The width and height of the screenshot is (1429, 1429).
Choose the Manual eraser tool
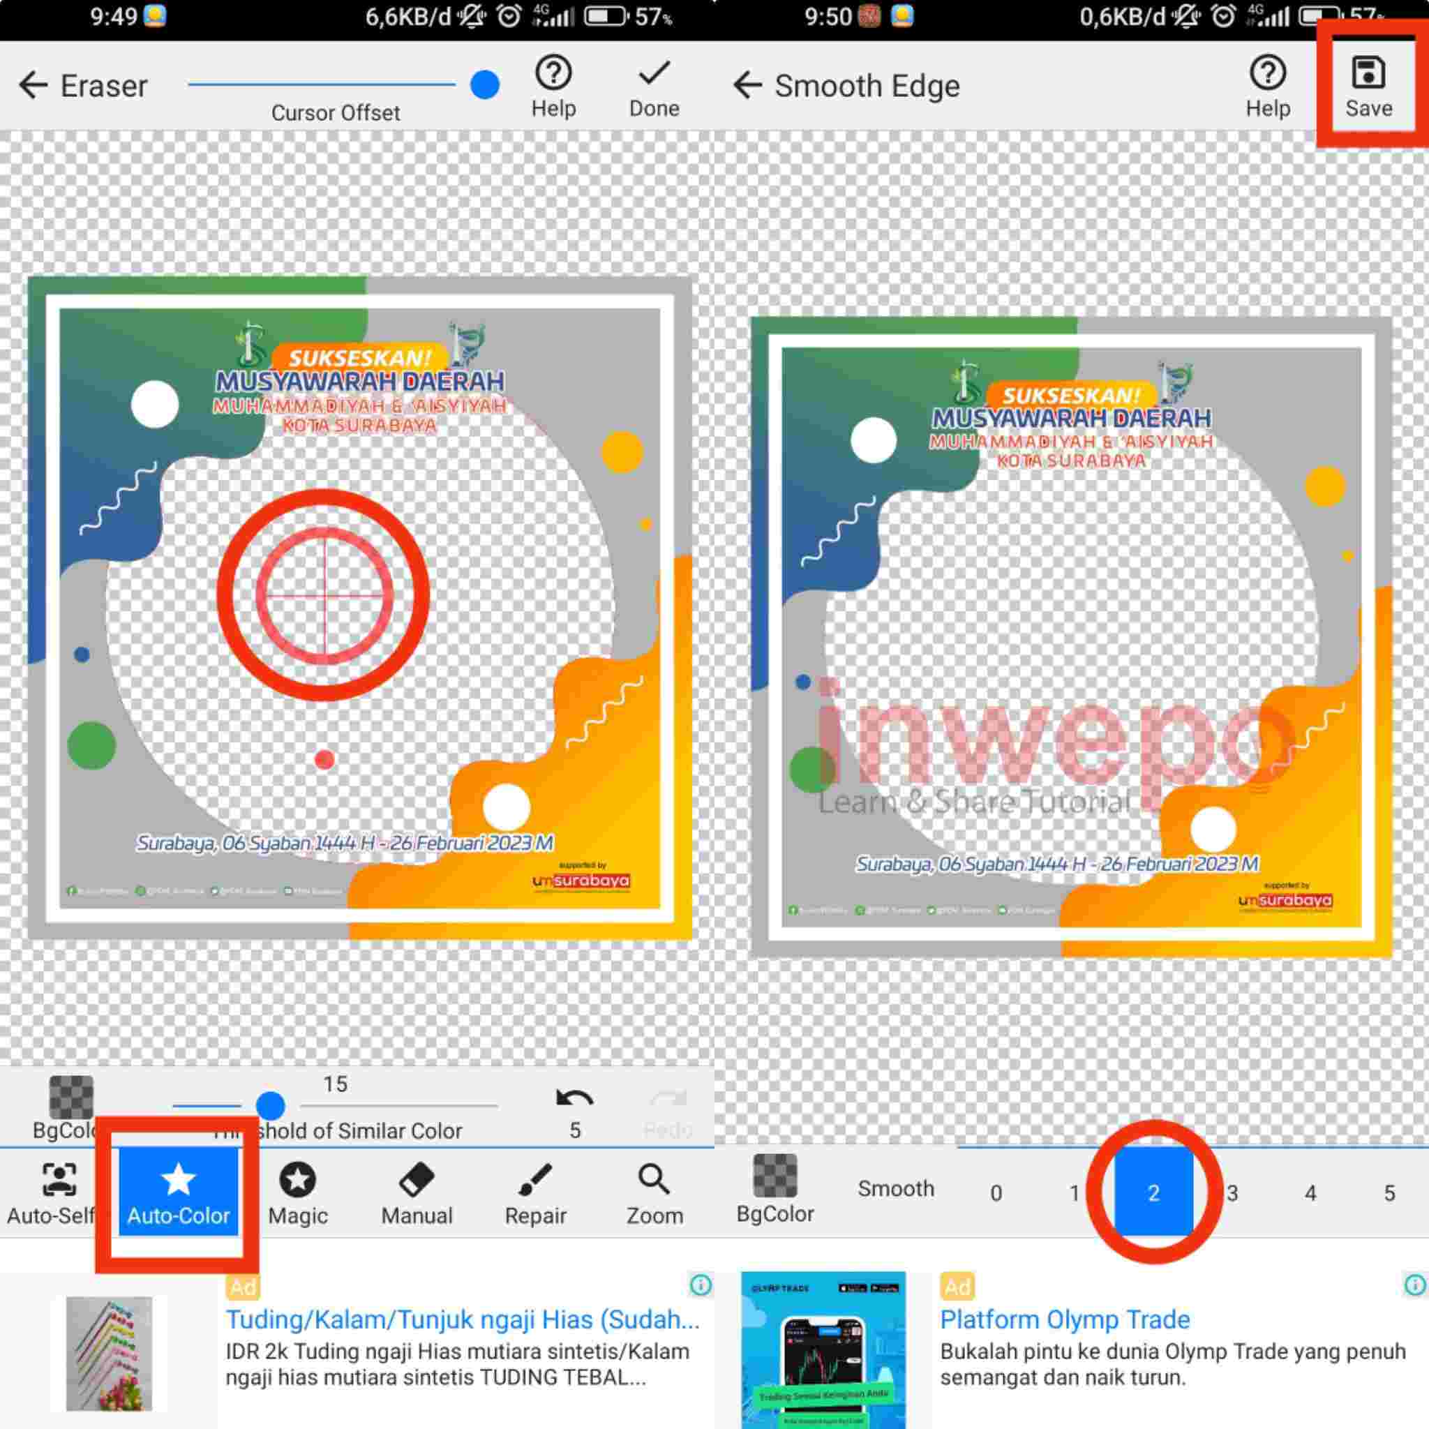(417, 1192)
